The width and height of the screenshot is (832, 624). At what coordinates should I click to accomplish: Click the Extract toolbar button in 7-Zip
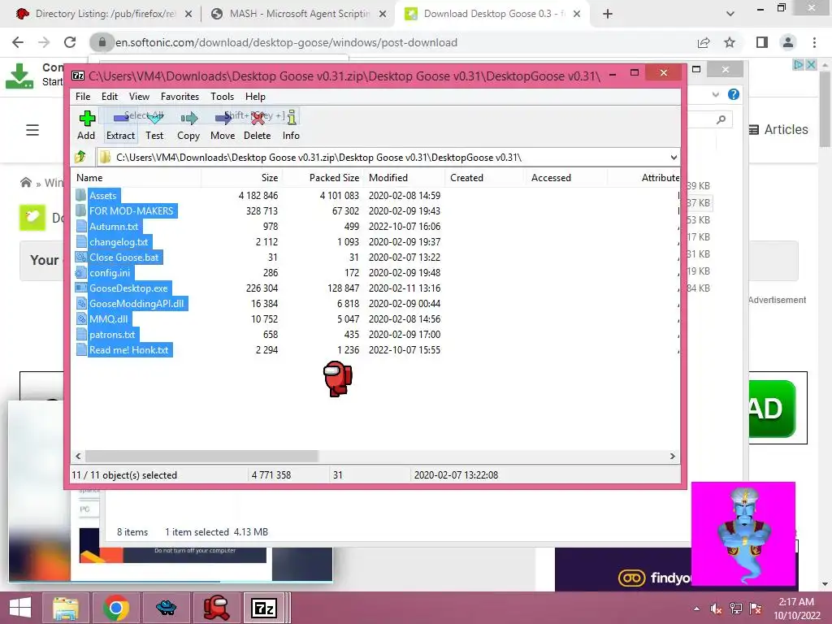[120, 125]
